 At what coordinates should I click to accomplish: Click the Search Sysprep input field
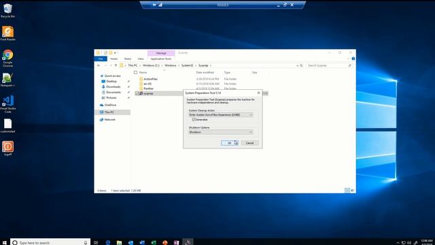(329, 65)
